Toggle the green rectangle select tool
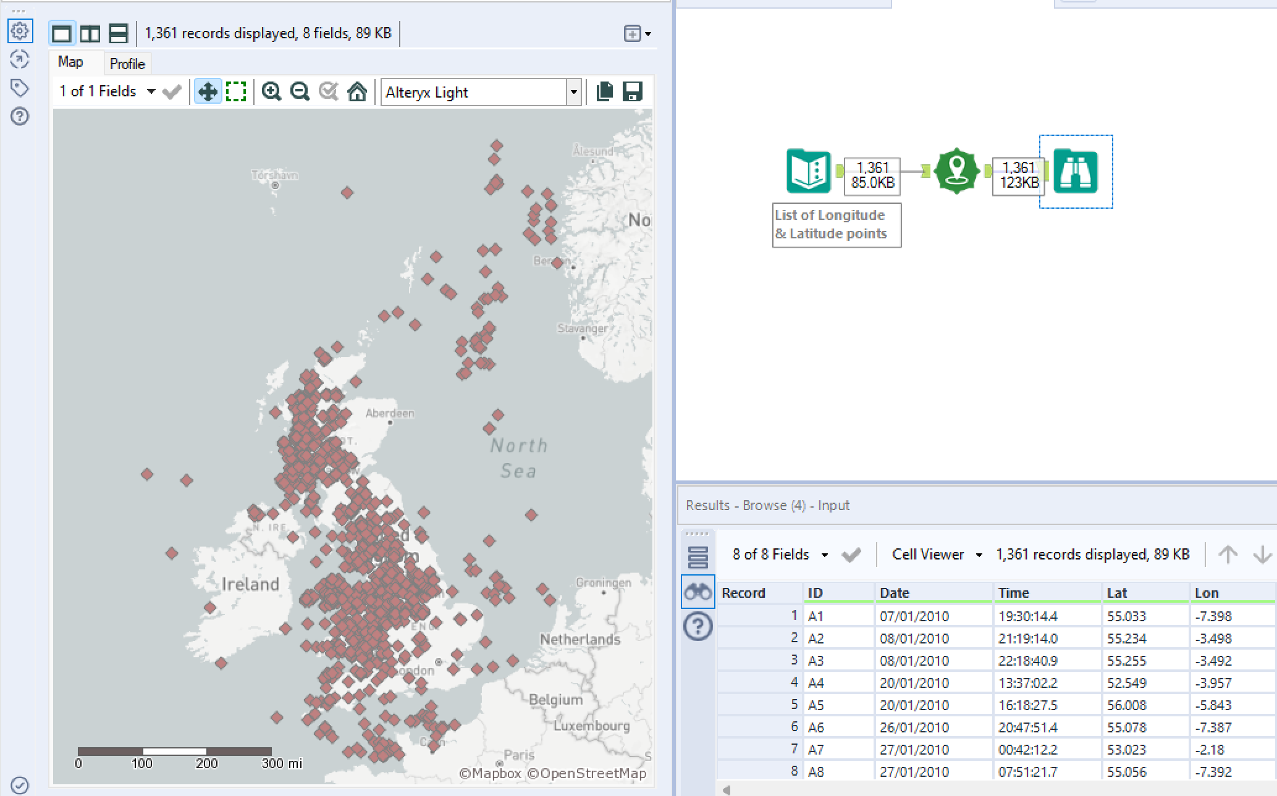This screenshot has width=1277, height=796. (x=236, y=92)
